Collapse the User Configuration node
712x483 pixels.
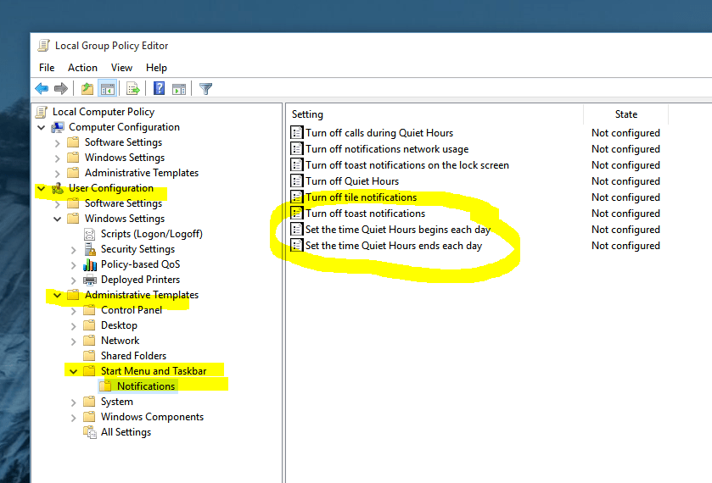click(x=42, y=188)
